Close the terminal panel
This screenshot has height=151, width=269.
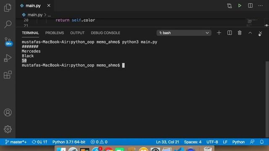(261, 33)
